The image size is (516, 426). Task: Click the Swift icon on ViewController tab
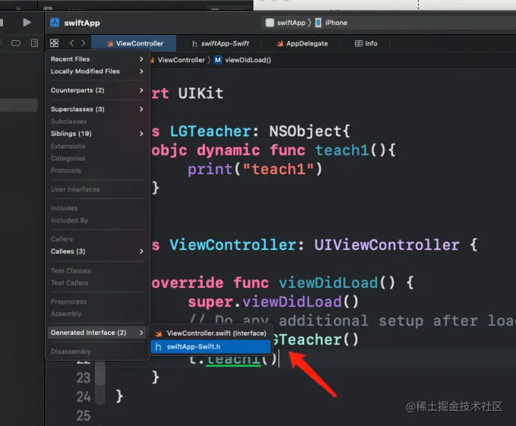click(109, 43)
